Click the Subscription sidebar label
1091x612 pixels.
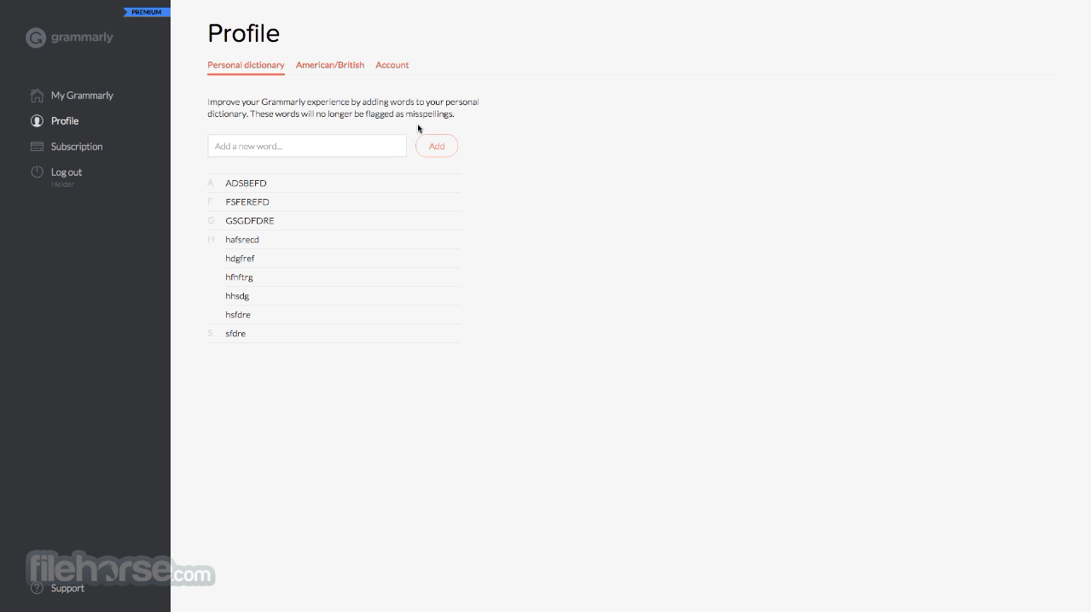[x=77, y=147]
